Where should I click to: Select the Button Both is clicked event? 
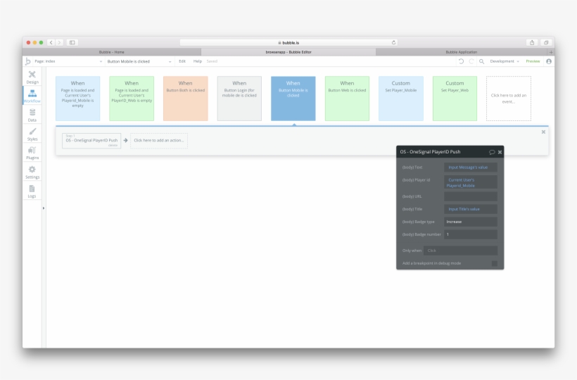point(185,99)
